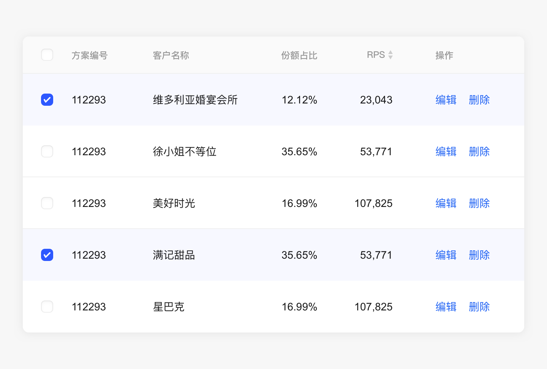Sort by the RPS column header
The height and width of the screenshot is (369, 547).
tap(376, 55)
